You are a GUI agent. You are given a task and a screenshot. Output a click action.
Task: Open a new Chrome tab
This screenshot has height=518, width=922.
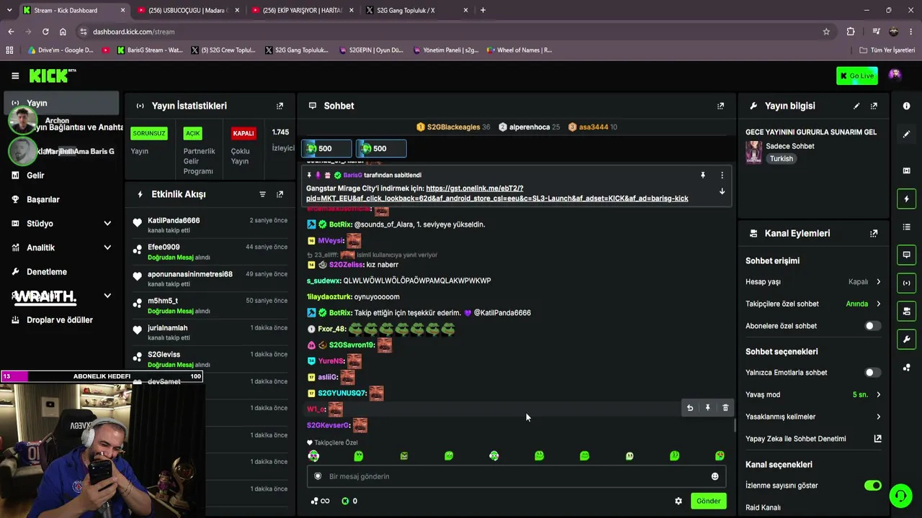483,10
